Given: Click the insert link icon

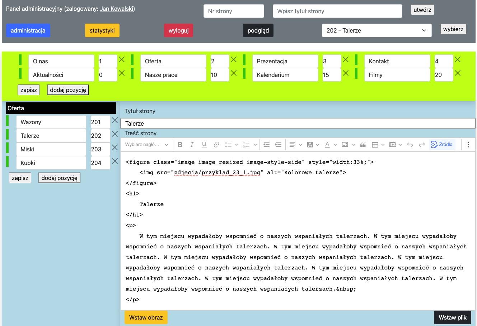Looking at the screenshot, I should tap(216, 145).
